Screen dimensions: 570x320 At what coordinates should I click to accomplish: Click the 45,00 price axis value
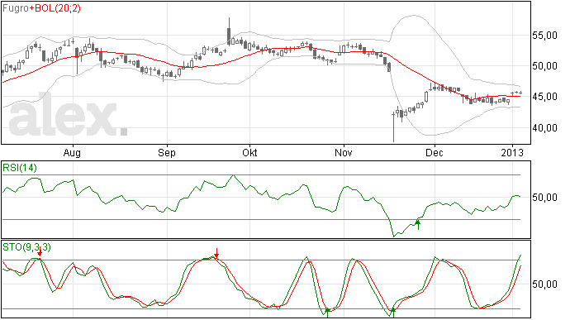pos(544,97)
